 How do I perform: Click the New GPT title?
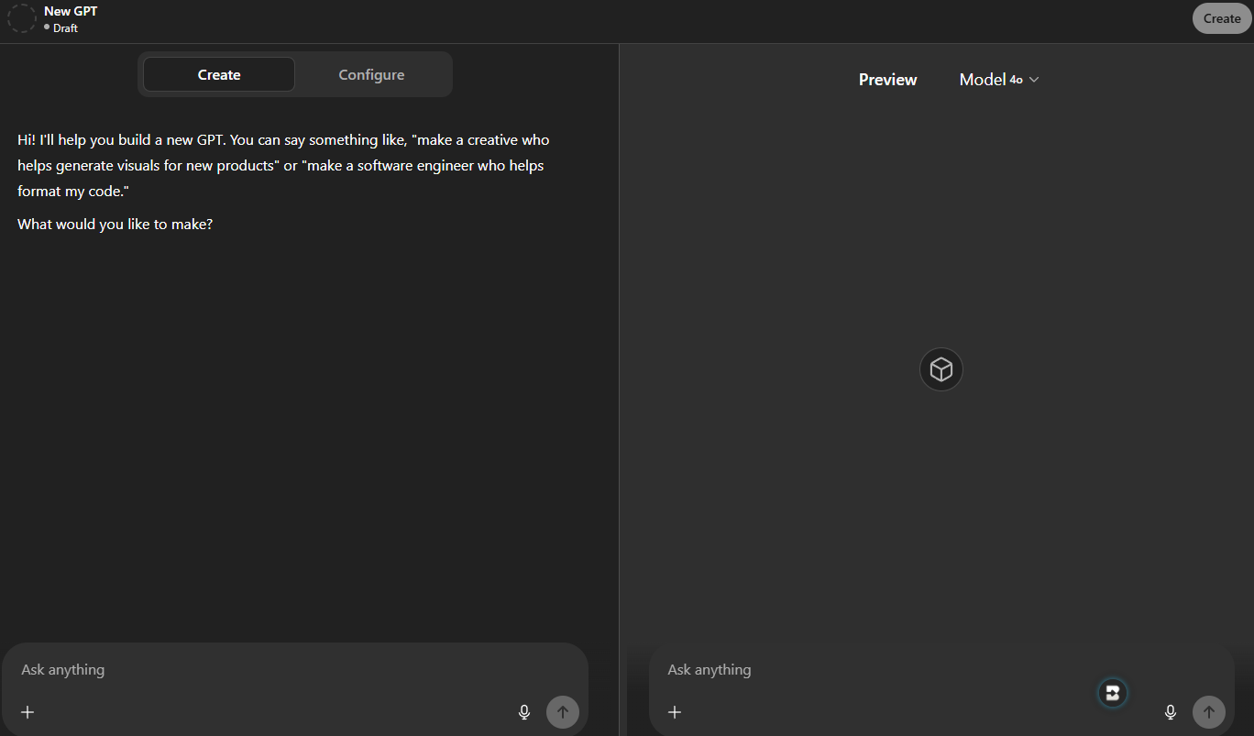pos(71,11)
